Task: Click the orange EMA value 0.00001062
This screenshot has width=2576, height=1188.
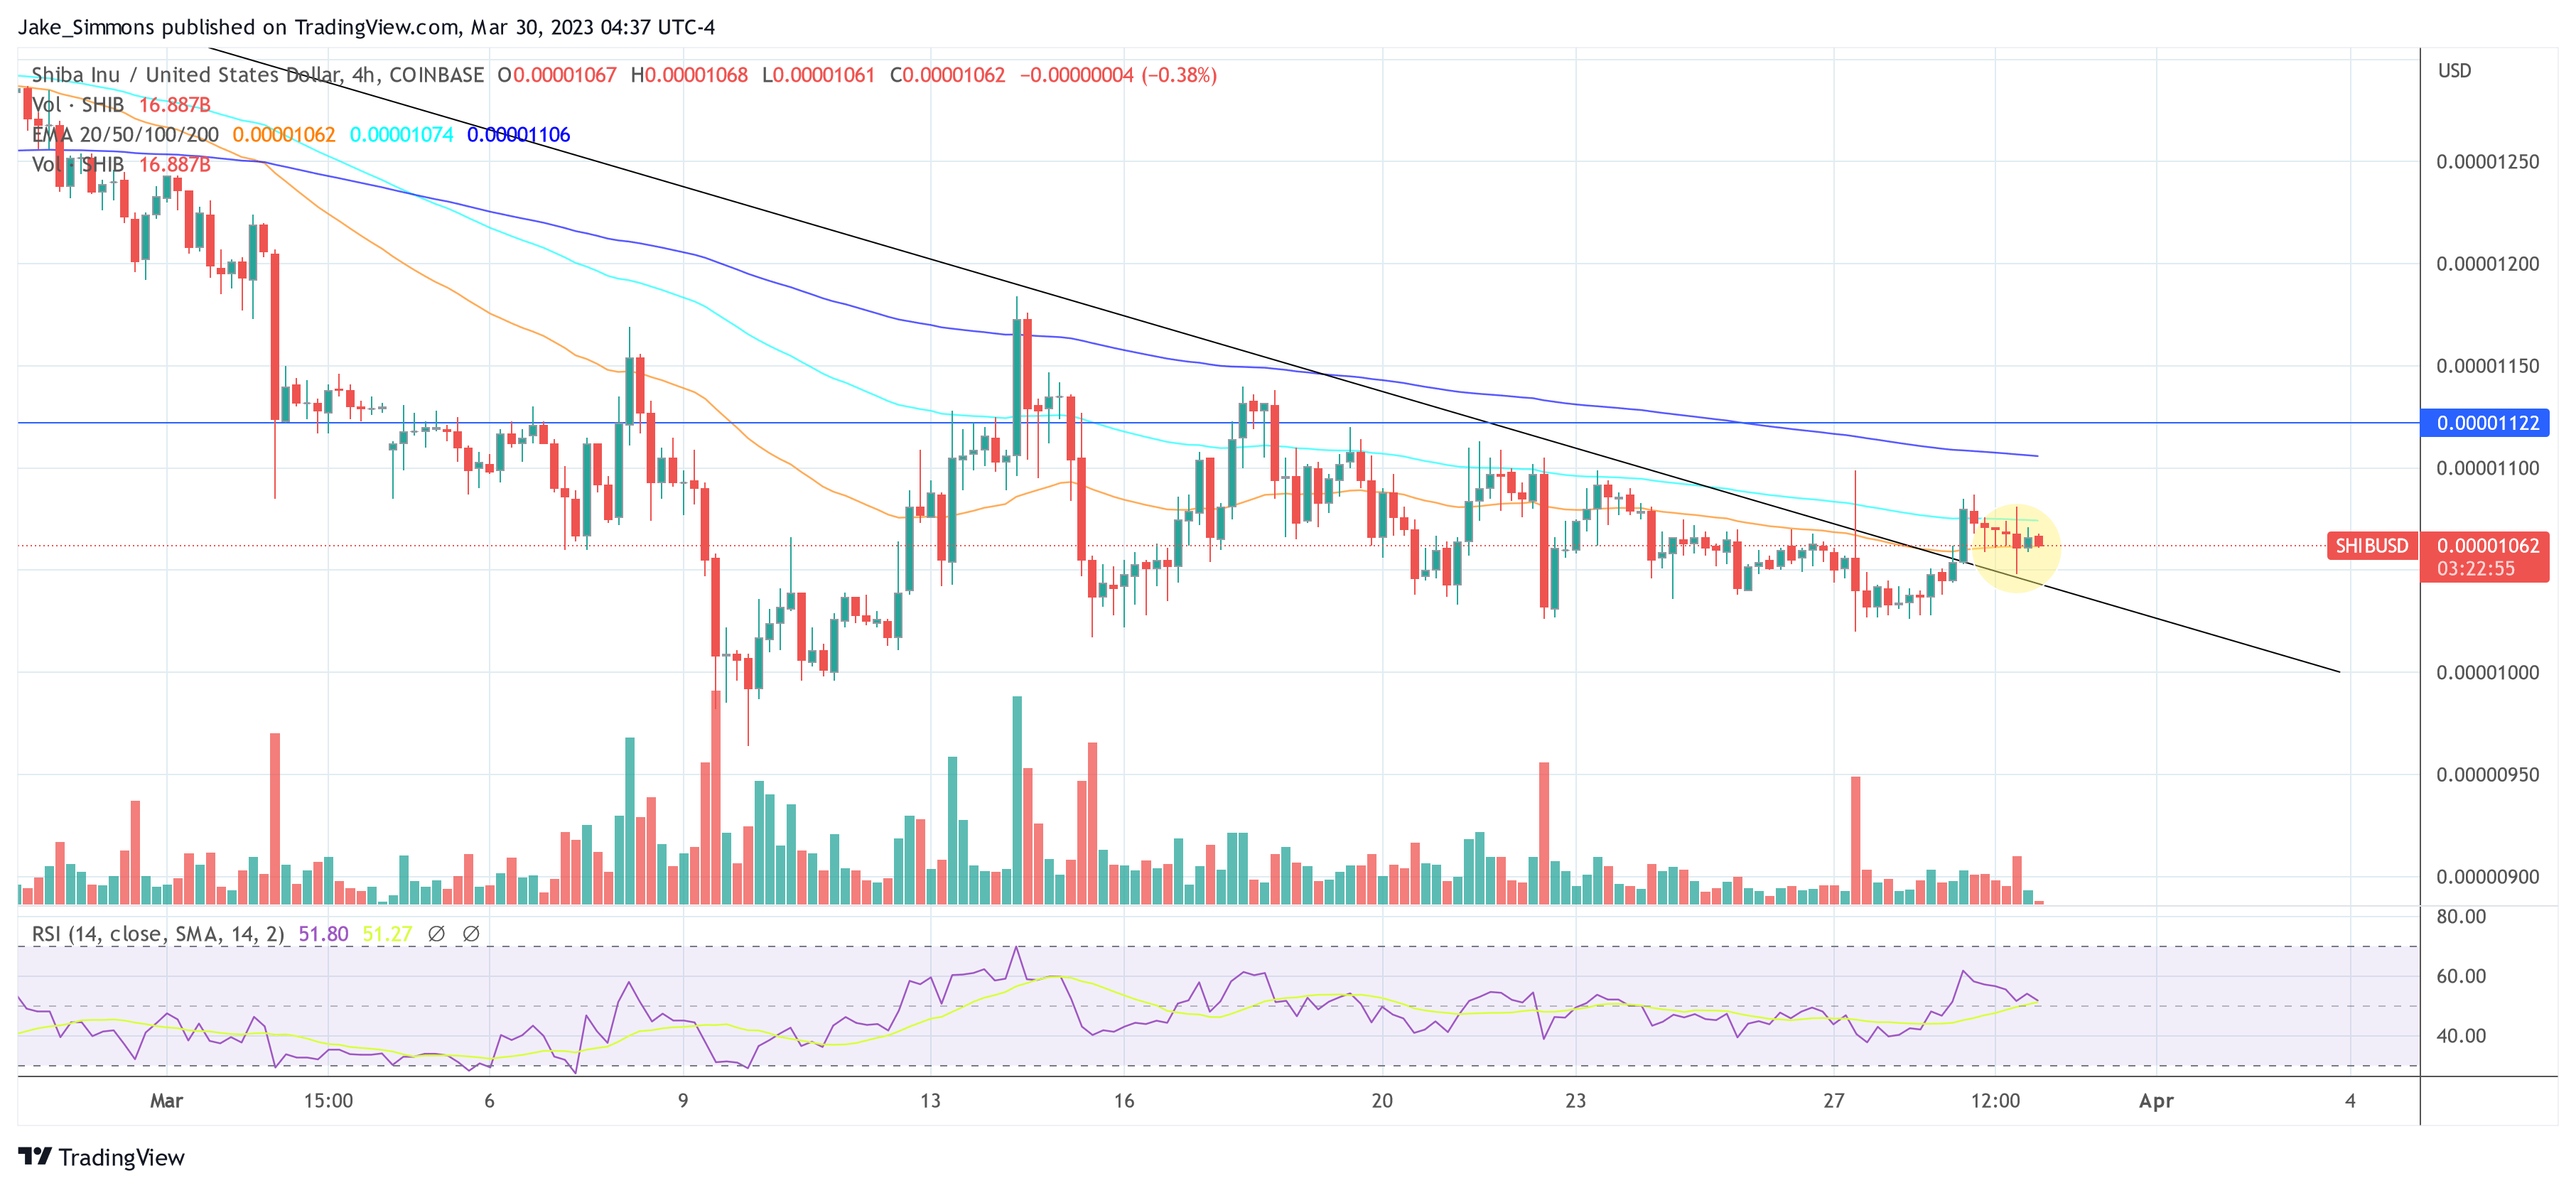Action: (x=284, y=135)
